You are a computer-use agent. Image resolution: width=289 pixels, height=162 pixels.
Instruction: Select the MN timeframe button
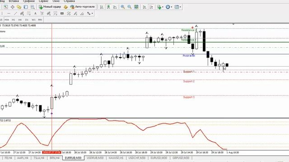point(40,20)
